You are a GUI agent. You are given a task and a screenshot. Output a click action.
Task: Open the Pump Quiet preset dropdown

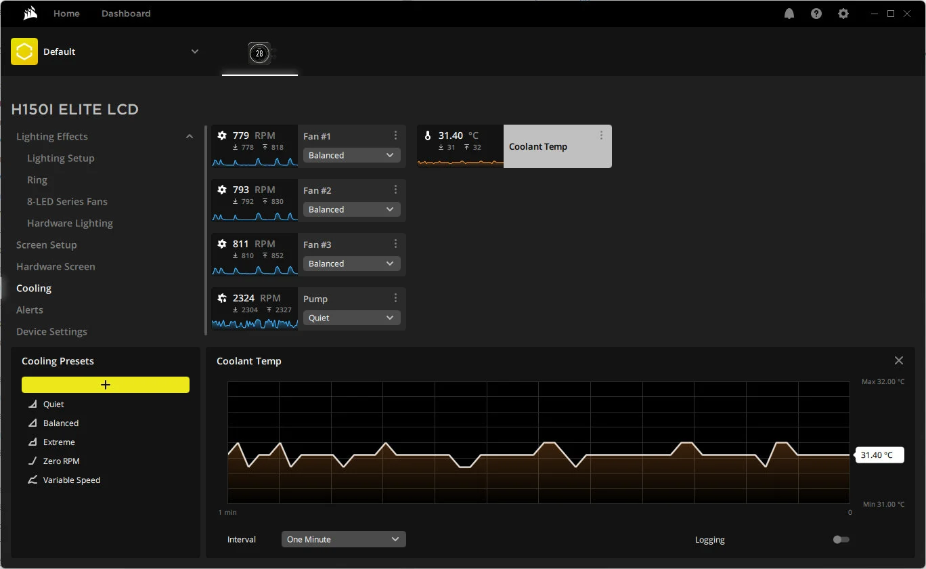click(x=351, y=318)
